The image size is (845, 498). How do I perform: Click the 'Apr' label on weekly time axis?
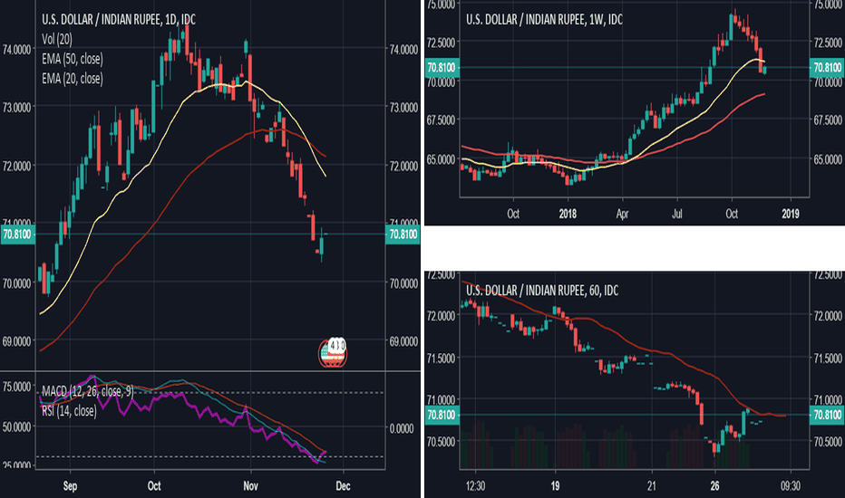pos(623,214)
